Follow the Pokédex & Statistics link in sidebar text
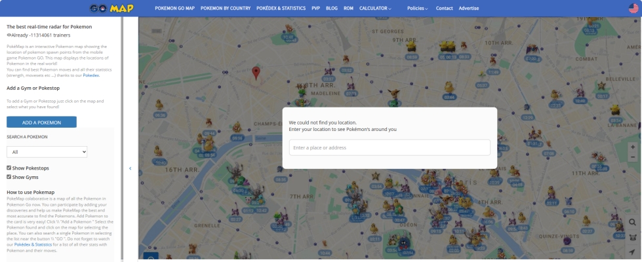Image resolution: width=642 pixels, height=262 pixels. click(x=33, y=244)
